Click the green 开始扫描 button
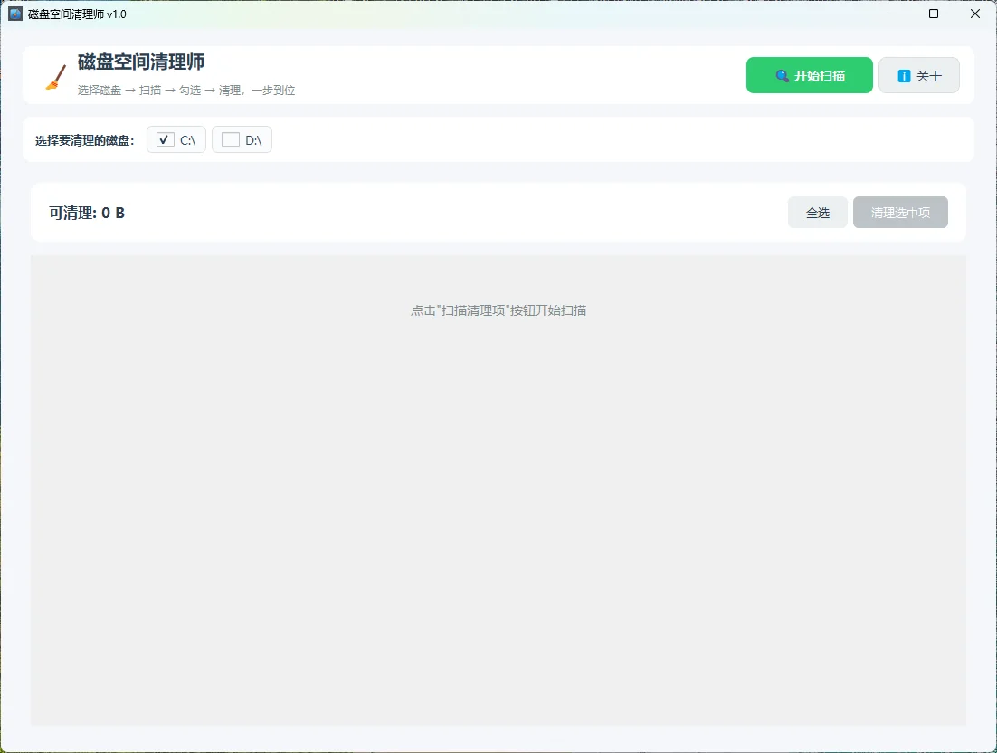This screenshot has height=753, width=997. click(809, 76)
